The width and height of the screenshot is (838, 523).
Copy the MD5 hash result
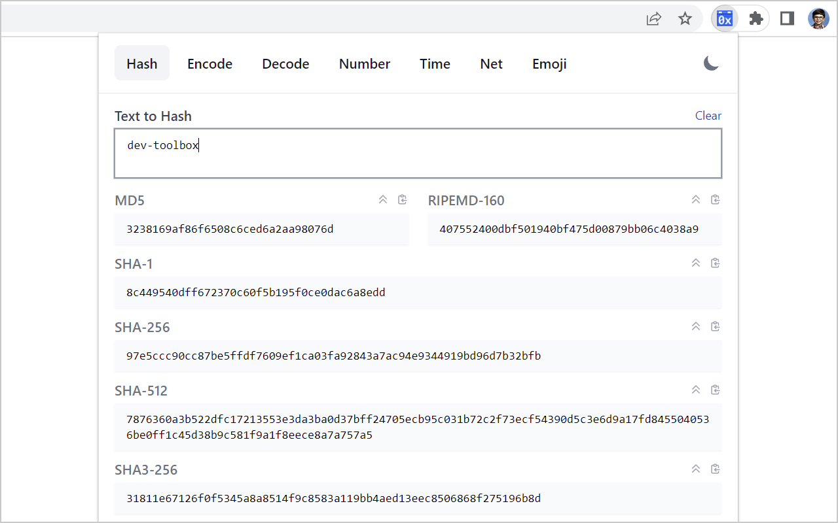pos(402,199)
